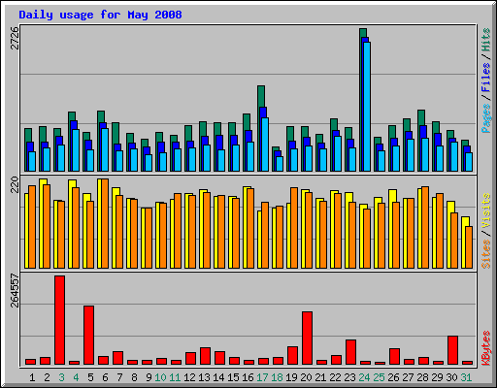The width and height of the screenshot is (497, 388).
Task: Select the hits bar for day 18
Action: point(276,159)
